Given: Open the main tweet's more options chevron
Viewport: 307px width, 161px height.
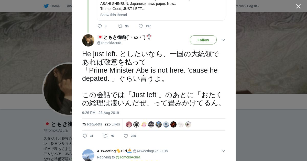Looking at the screenshot, I should pos(223,40).
